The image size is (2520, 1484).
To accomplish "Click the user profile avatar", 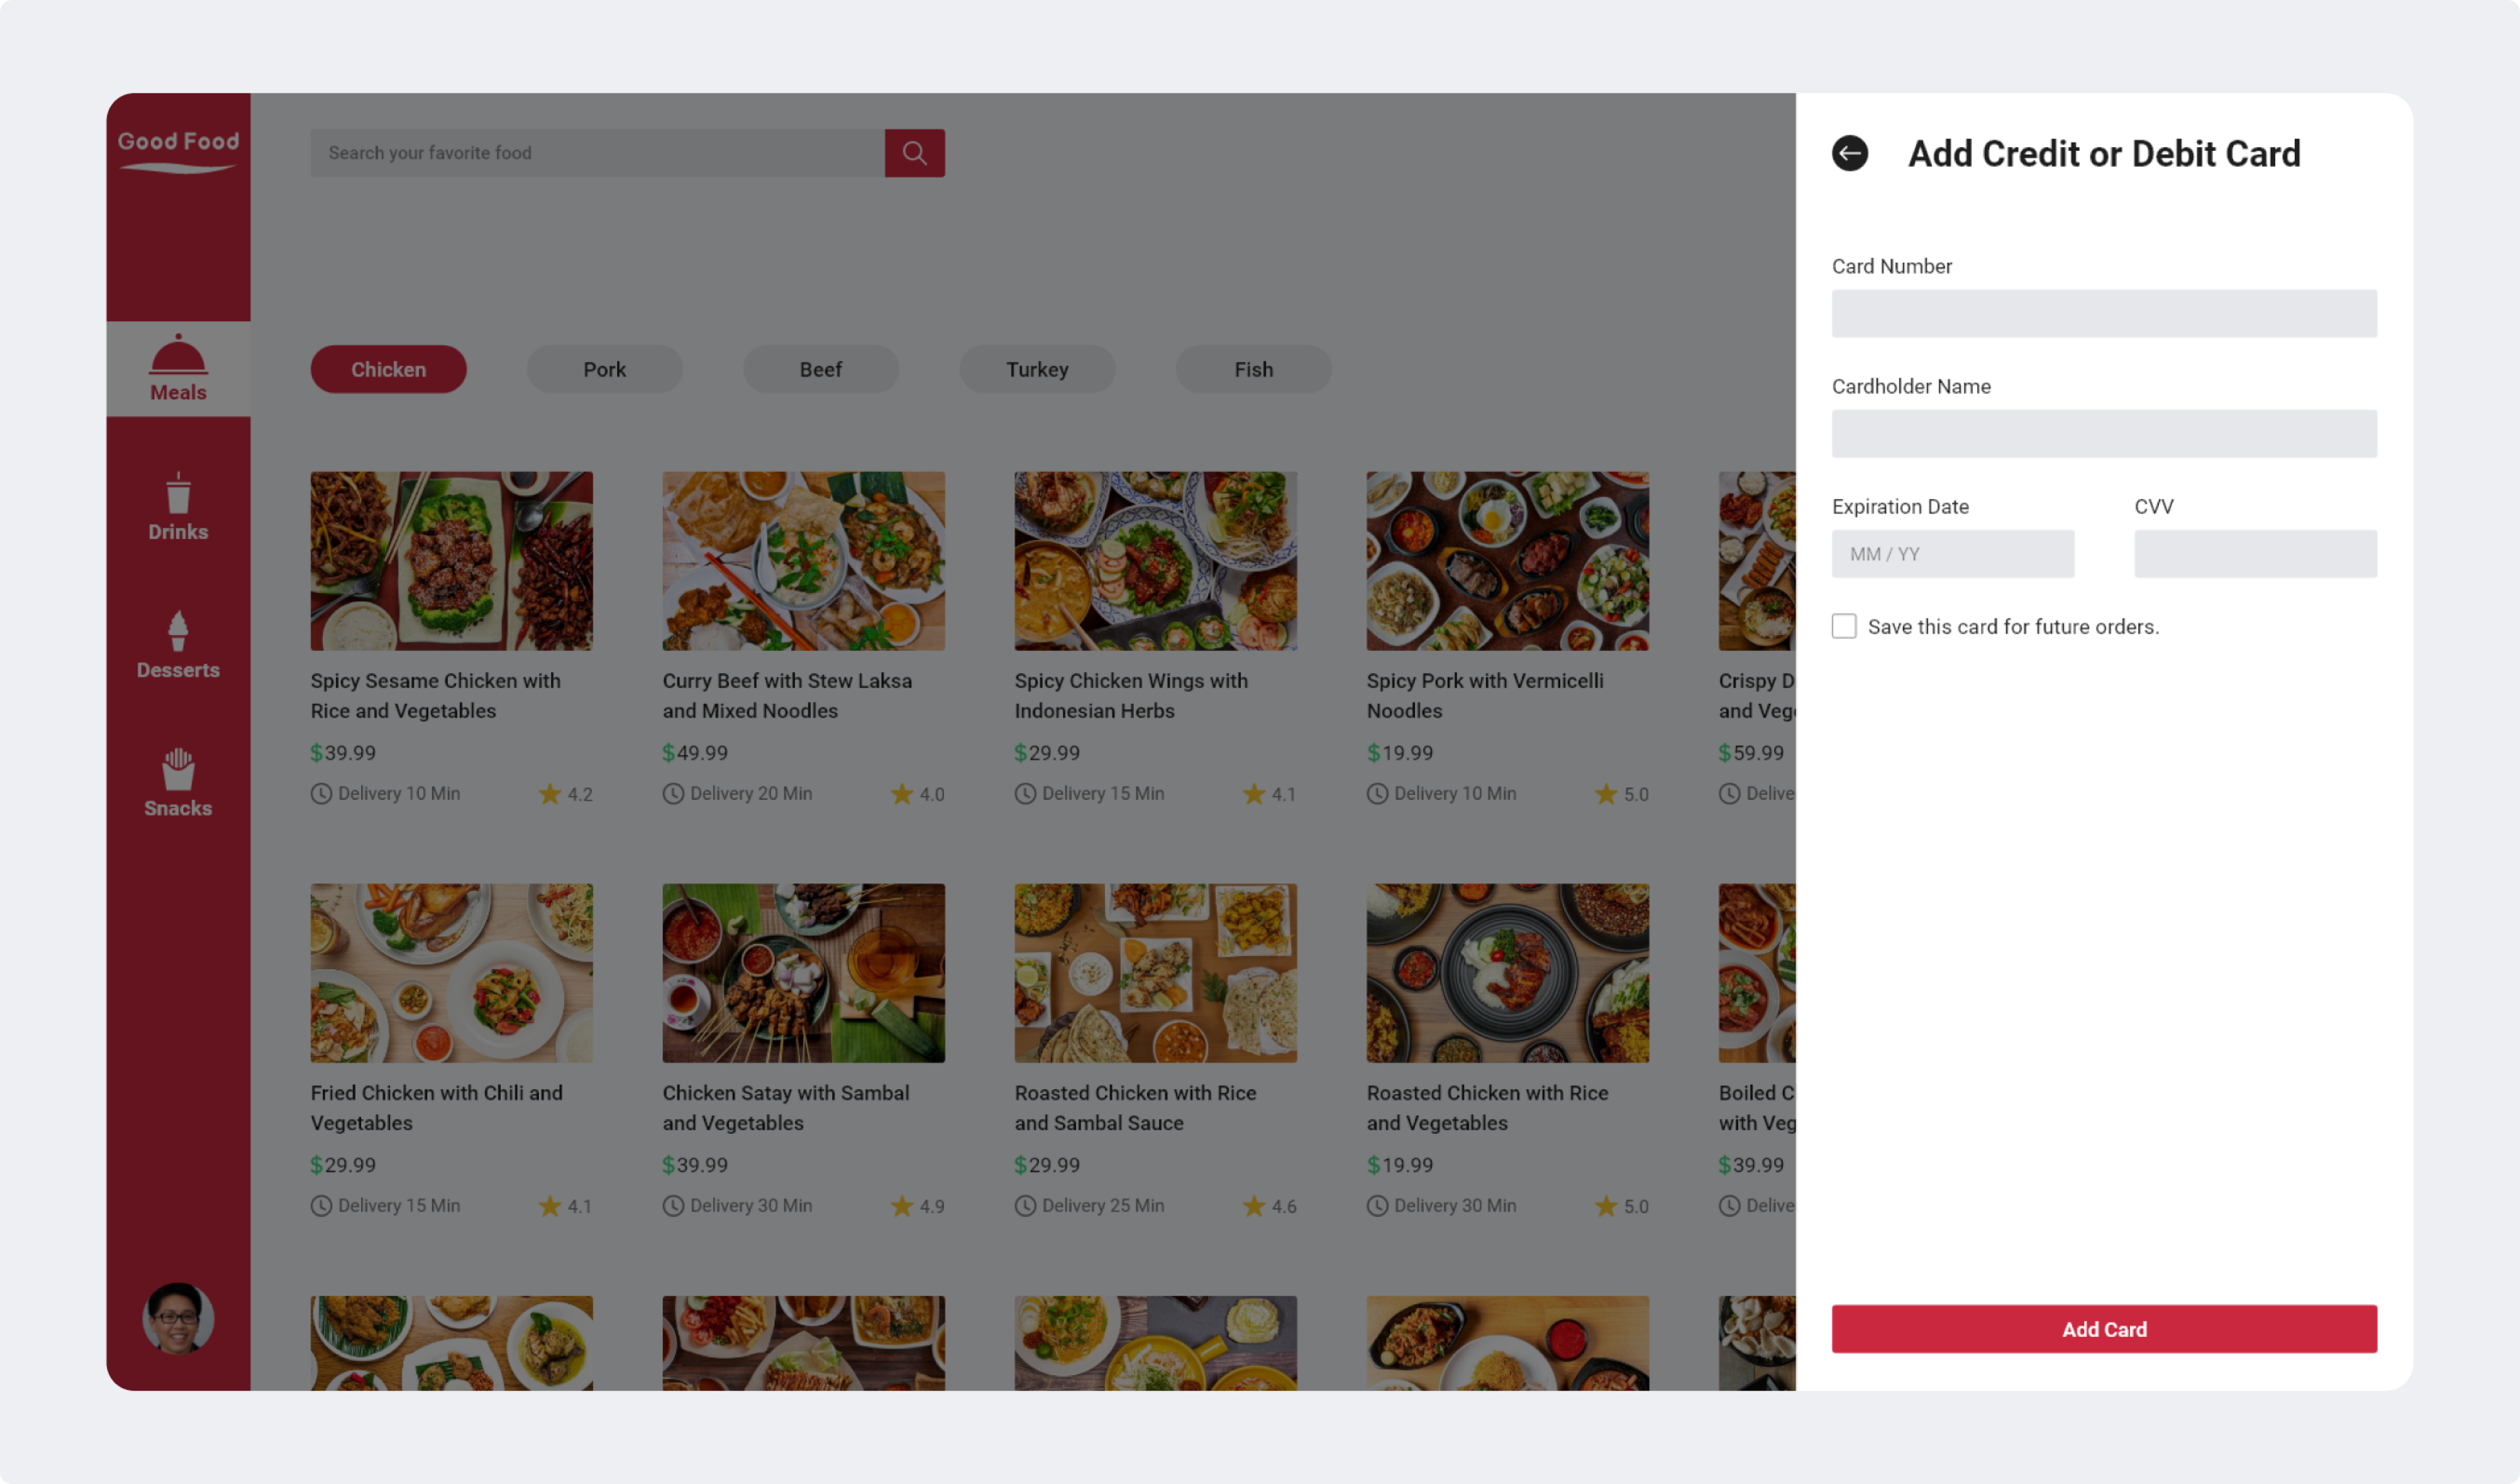I will click(x=178, y=1317).
